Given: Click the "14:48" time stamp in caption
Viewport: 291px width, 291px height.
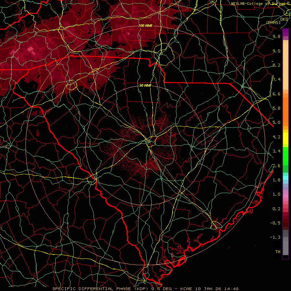Looking at the screenshot, I should [x=231, y=289].
